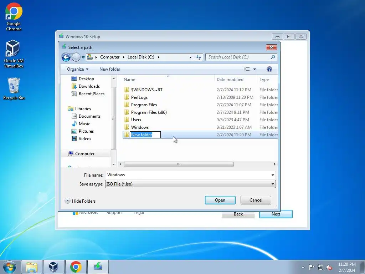Screen dimensions: 365x274
Task: Click navigation pane scroll down arrow
Action: 114,164
